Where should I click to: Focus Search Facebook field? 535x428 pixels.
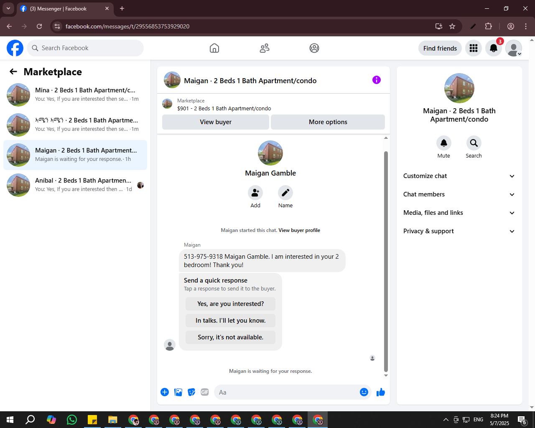[85, 48]
